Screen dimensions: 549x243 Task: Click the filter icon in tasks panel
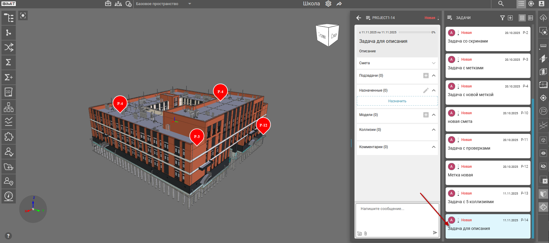[502, 18]
